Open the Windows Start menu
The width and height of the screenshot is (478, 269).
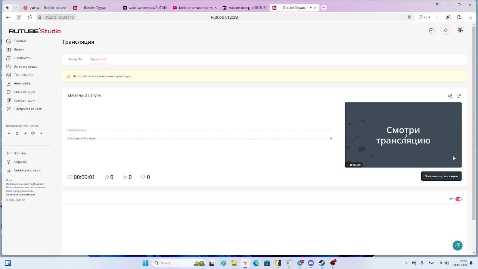coord(145,263)
